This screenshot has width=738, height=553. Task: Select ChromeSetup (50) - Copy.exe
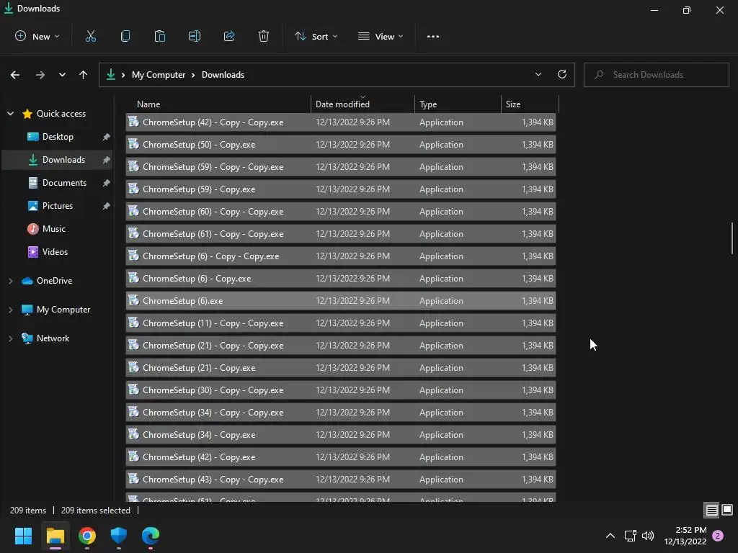point(341,144)
